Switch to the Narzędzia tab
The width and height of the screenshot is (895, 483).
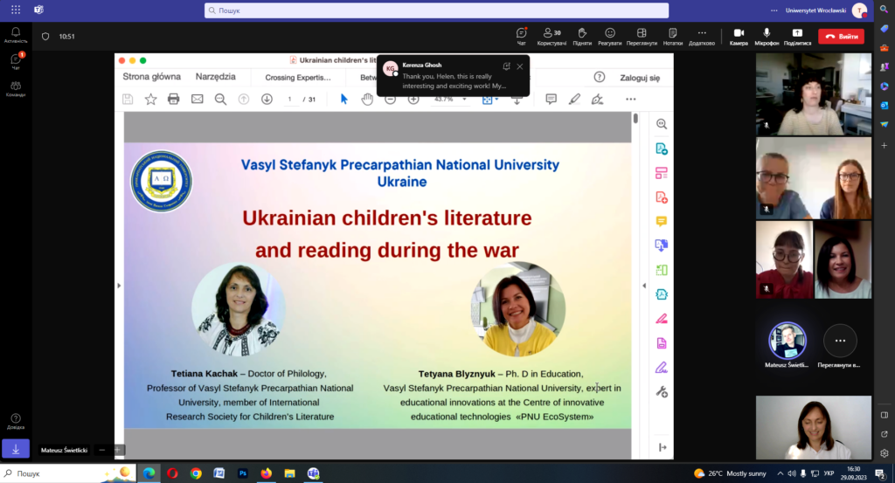(x=216, y=77)
